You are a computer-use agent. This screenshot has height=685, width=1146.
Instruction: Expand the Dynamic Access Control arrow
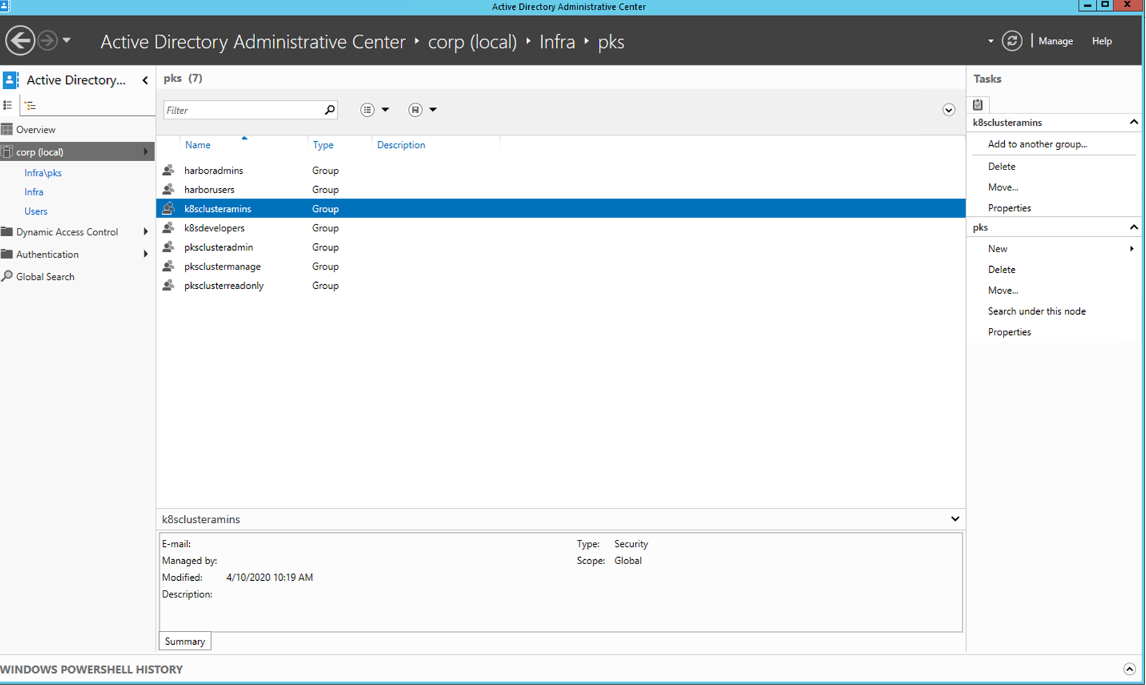click(x=146, y=232)
